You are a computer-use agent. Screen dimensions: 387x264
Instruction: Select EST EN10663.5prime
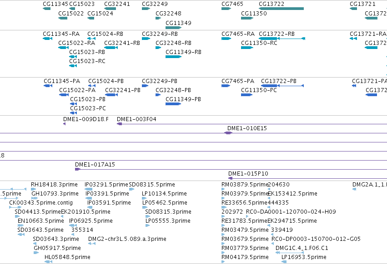pos(41,221)
